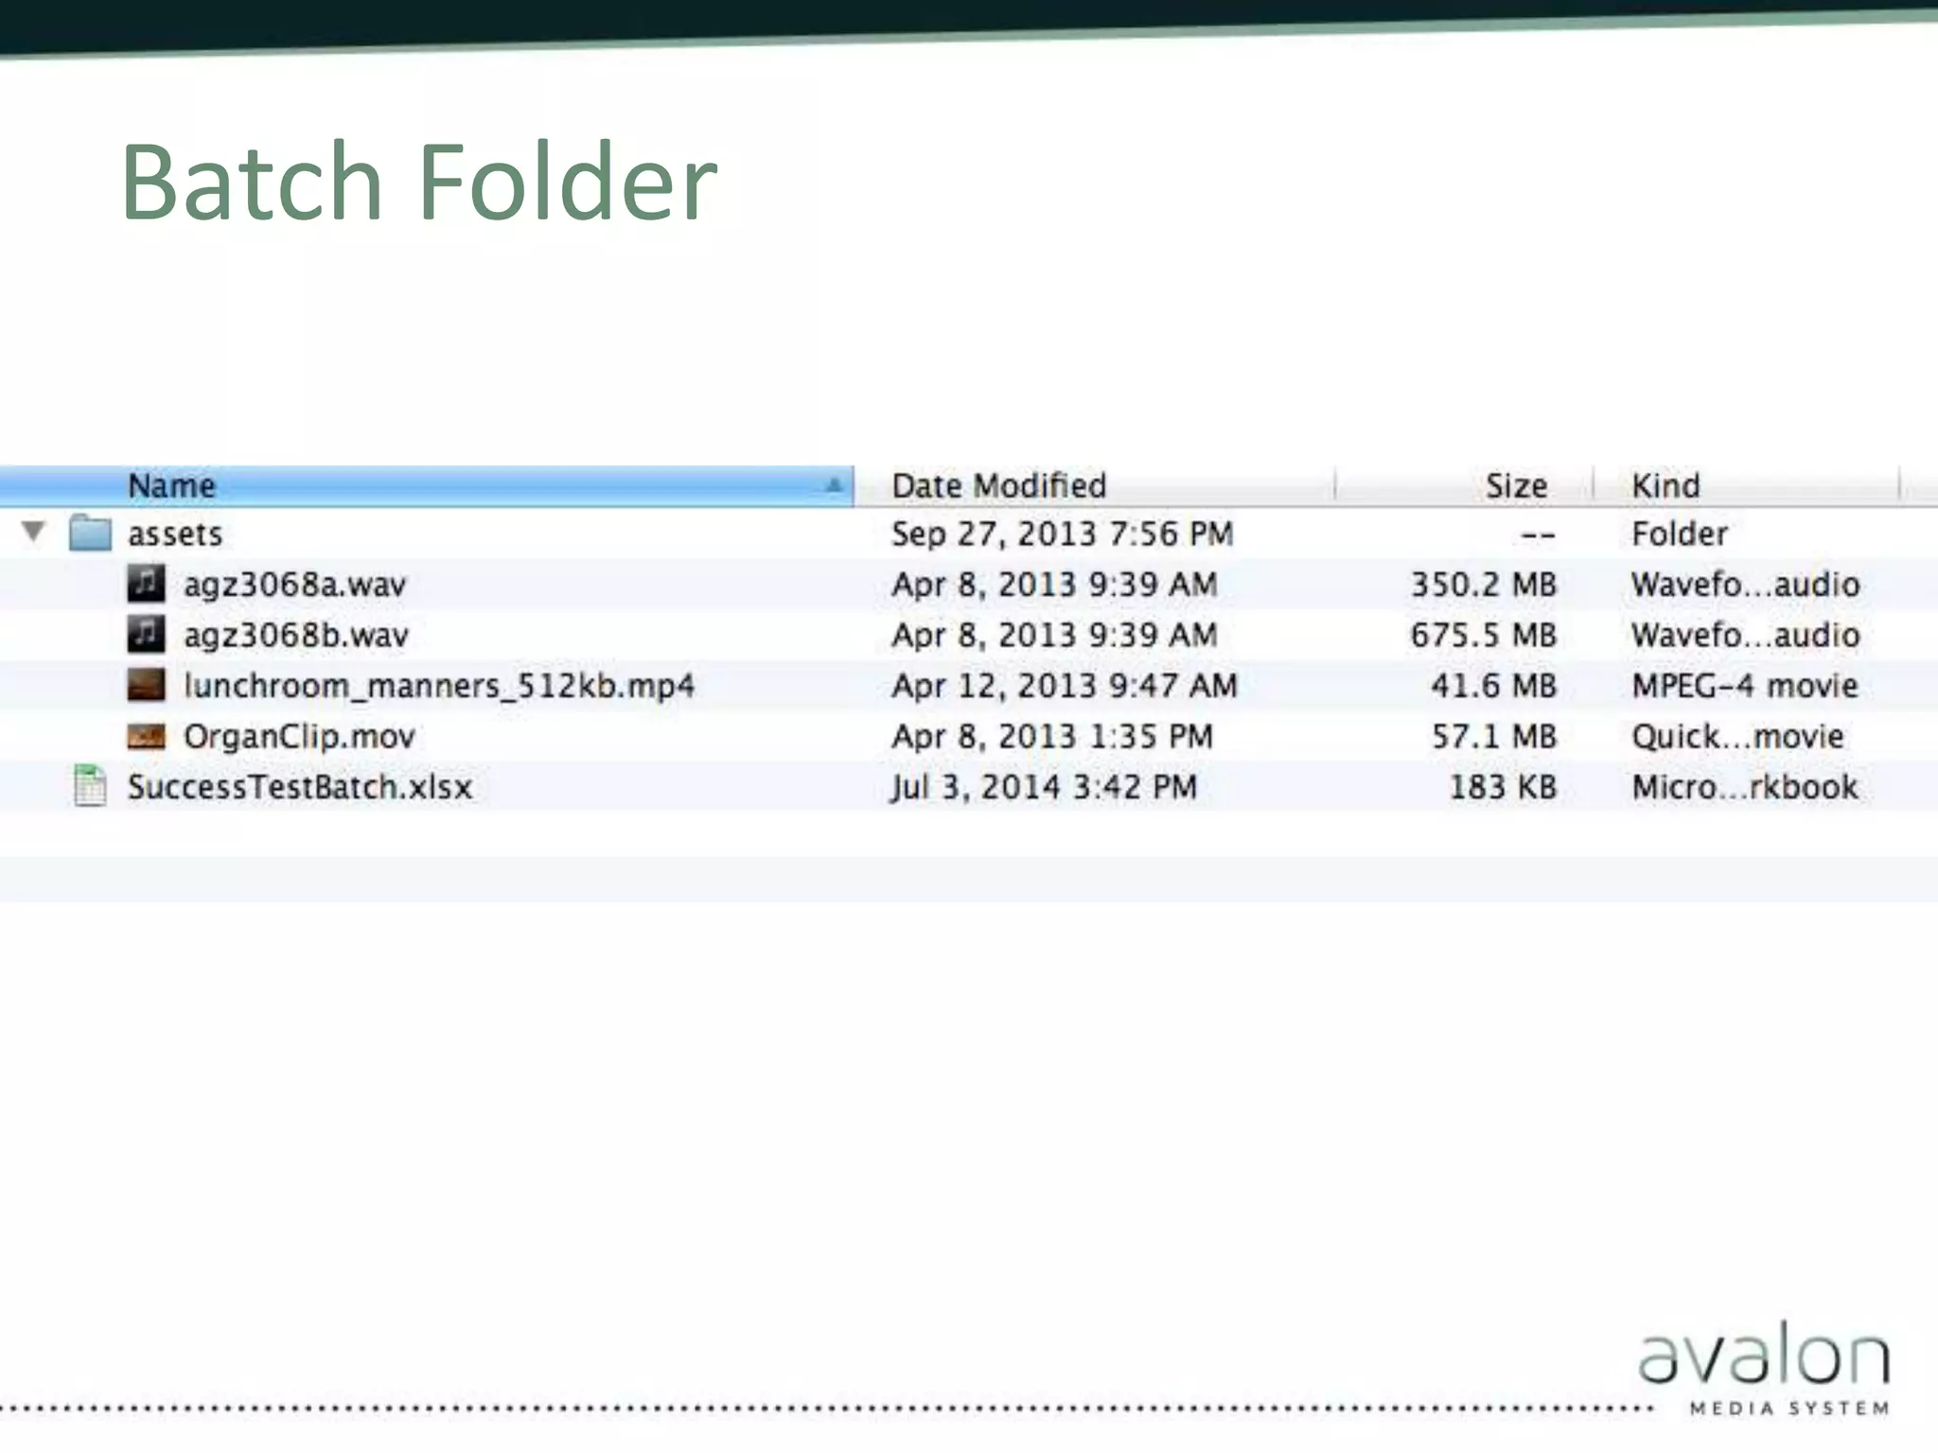Click the Kind value MPEG-4 movie
The image size is (1938, 1453).
coord(1745,686)
